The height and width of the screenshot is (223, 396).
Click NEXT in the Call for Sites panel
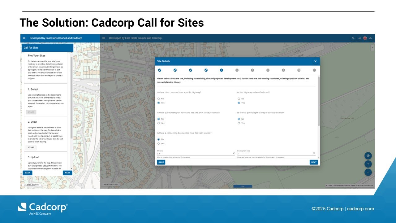tap(67, 173)
